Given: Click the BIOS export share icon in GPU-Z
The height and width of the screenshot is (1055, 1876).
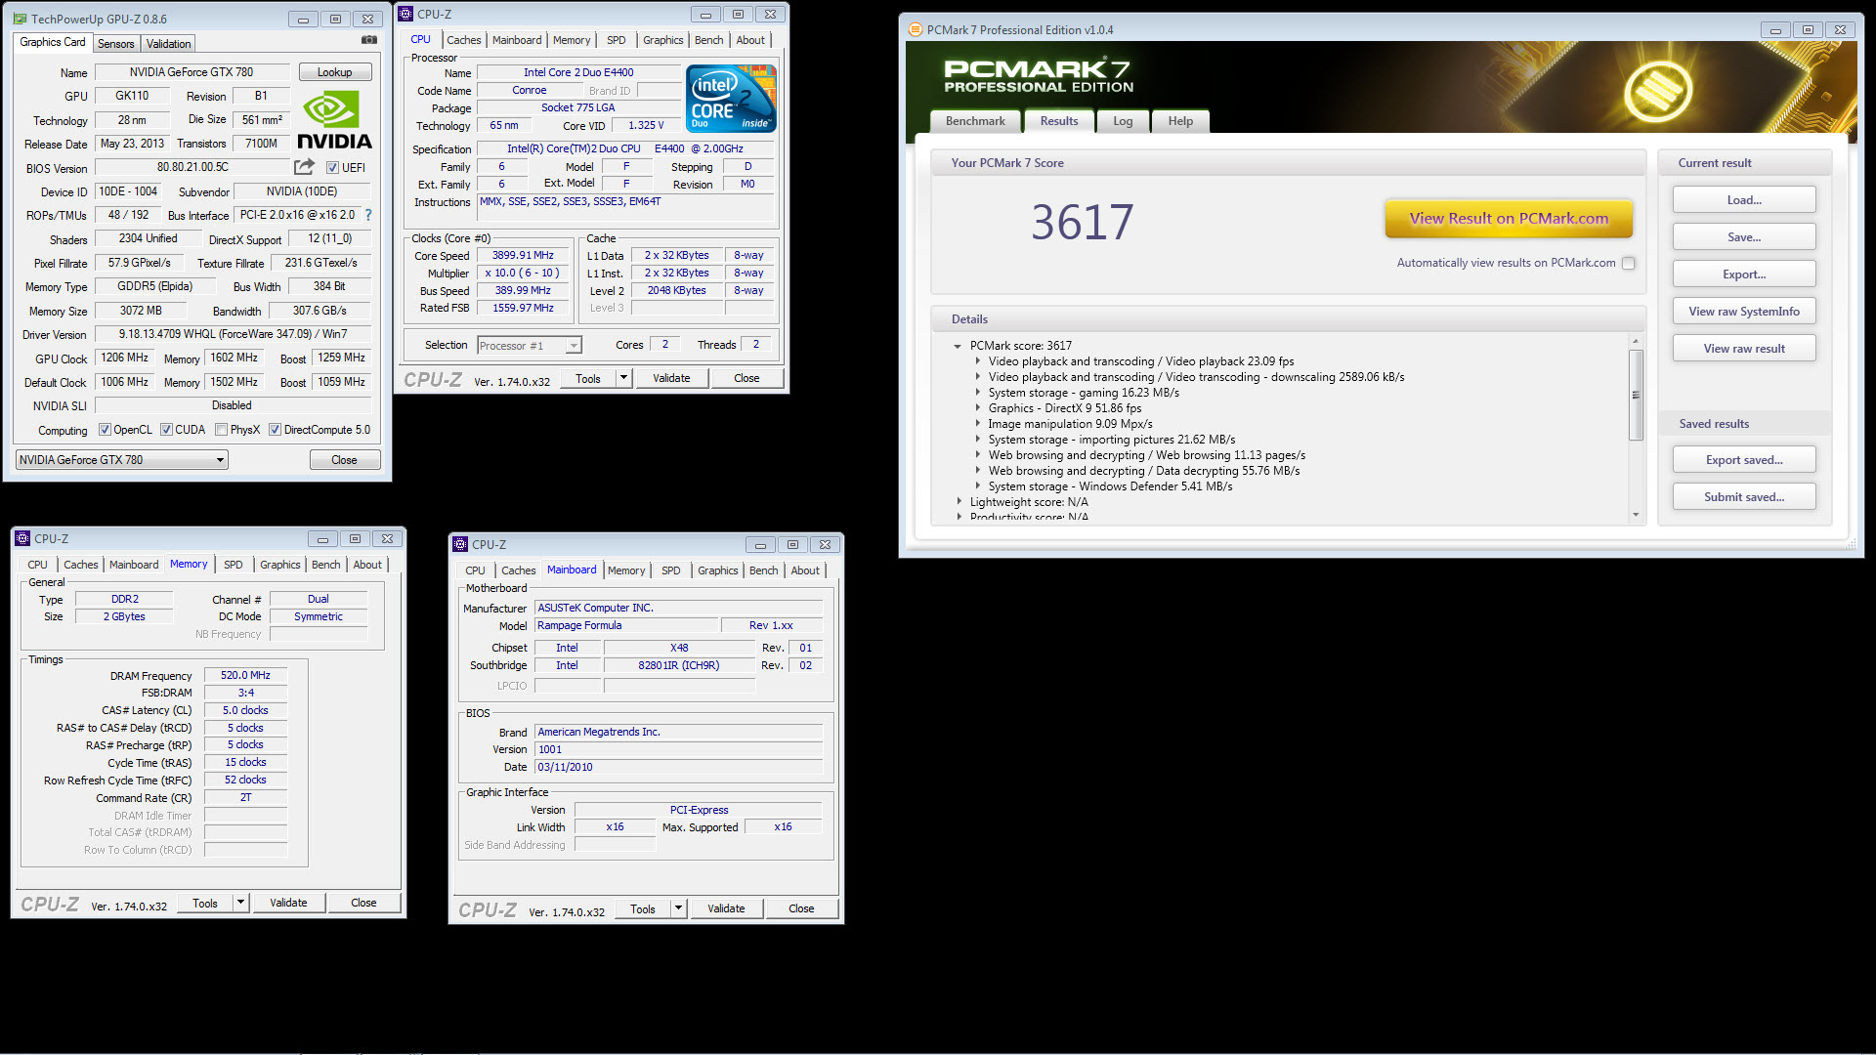Looking at the screenshot, I should coord(305,167).
